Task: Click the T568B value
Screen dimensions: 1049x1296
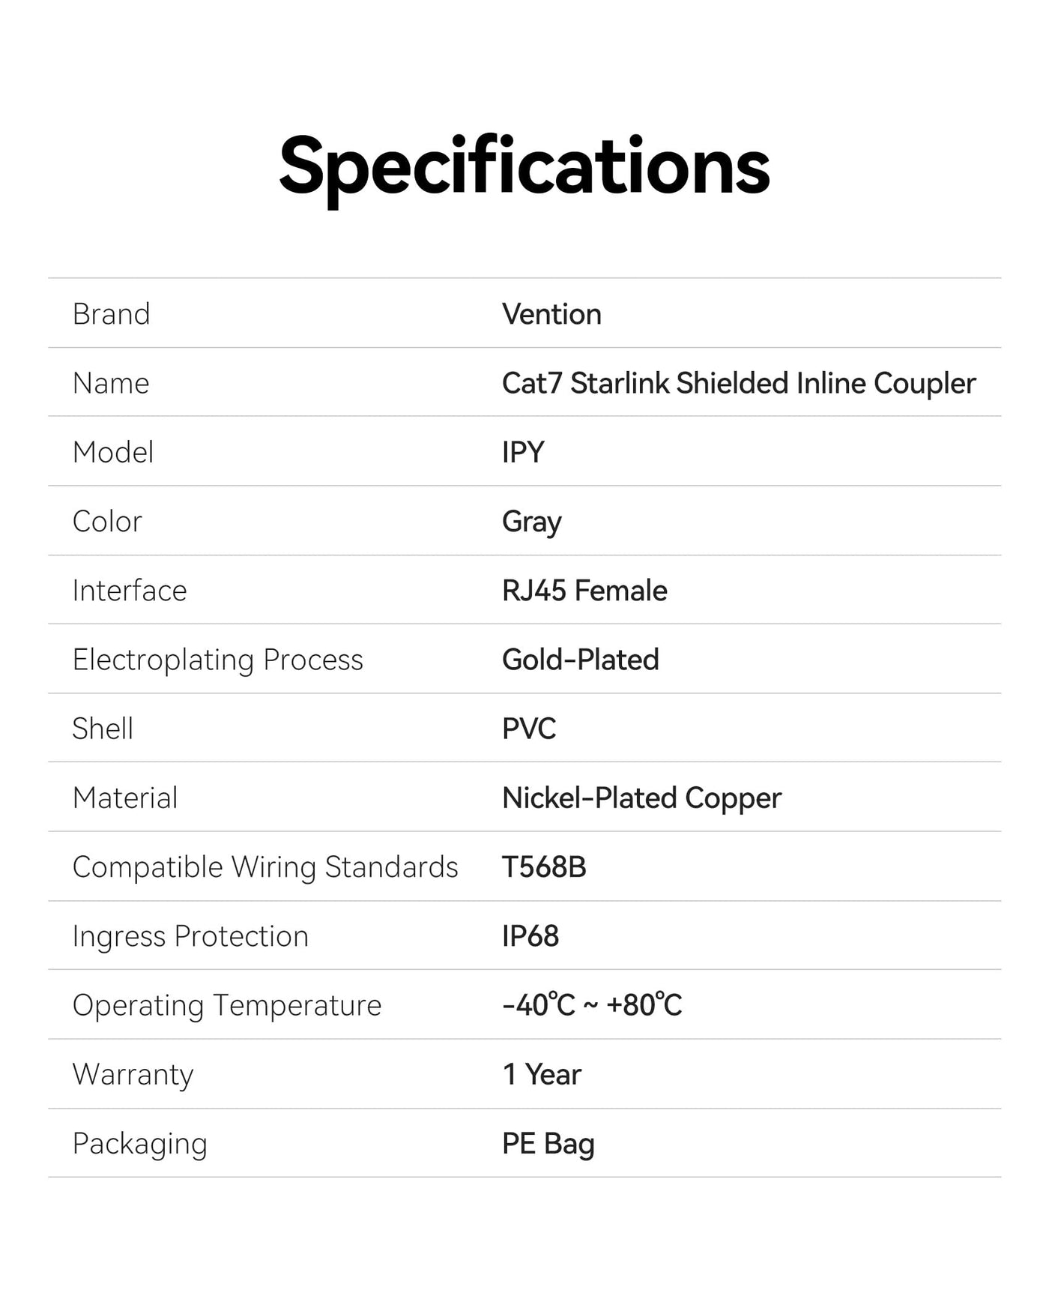Action: click(544, 867)
